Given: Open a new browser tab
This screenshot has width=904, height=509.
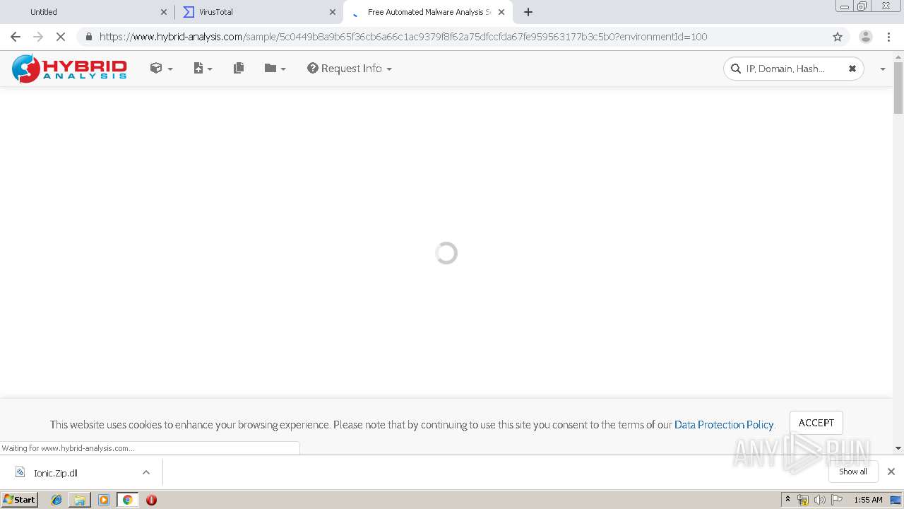Looking at the screenshot, I should coord(528,12).
